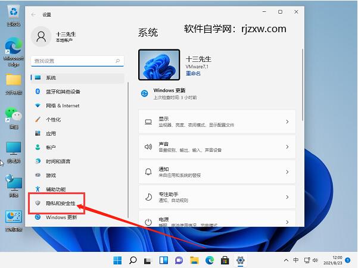Click the power icon in 电源 row

pos(148,222)
